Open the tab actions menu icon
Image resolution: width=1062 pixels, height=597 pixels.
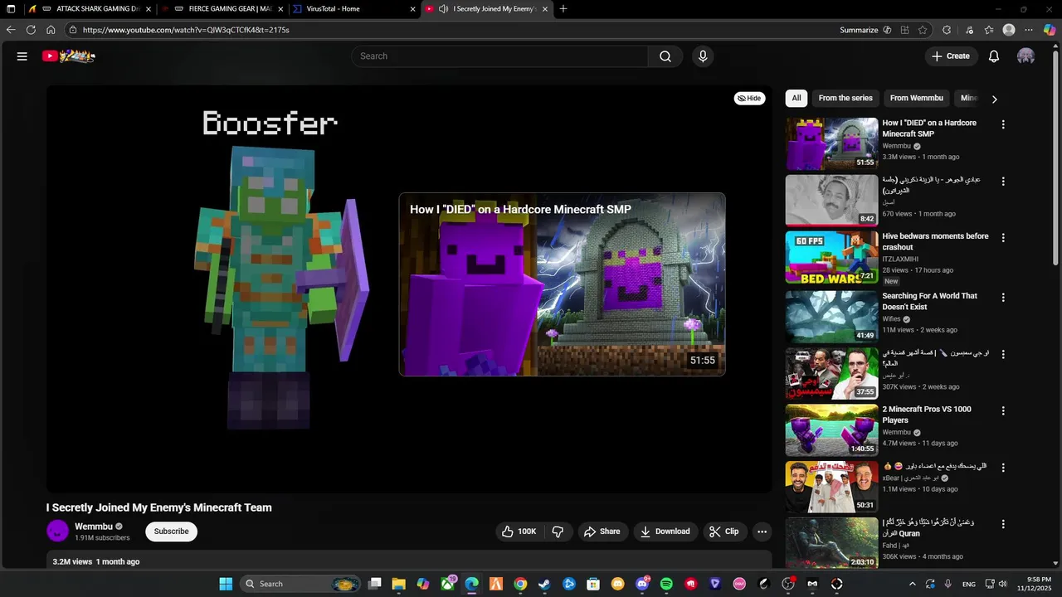[x=11, y=9]
